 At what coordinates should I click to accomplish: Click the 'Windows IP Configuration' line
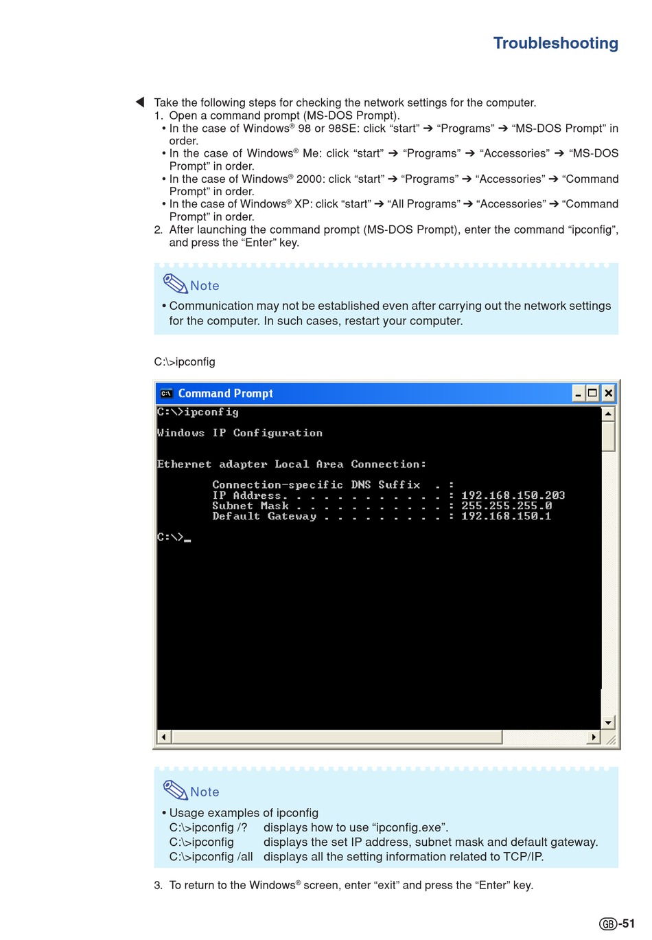coord(240,433)
